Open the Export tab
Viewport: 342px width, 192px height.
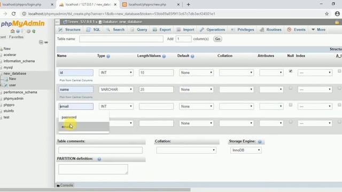[161, 30]
